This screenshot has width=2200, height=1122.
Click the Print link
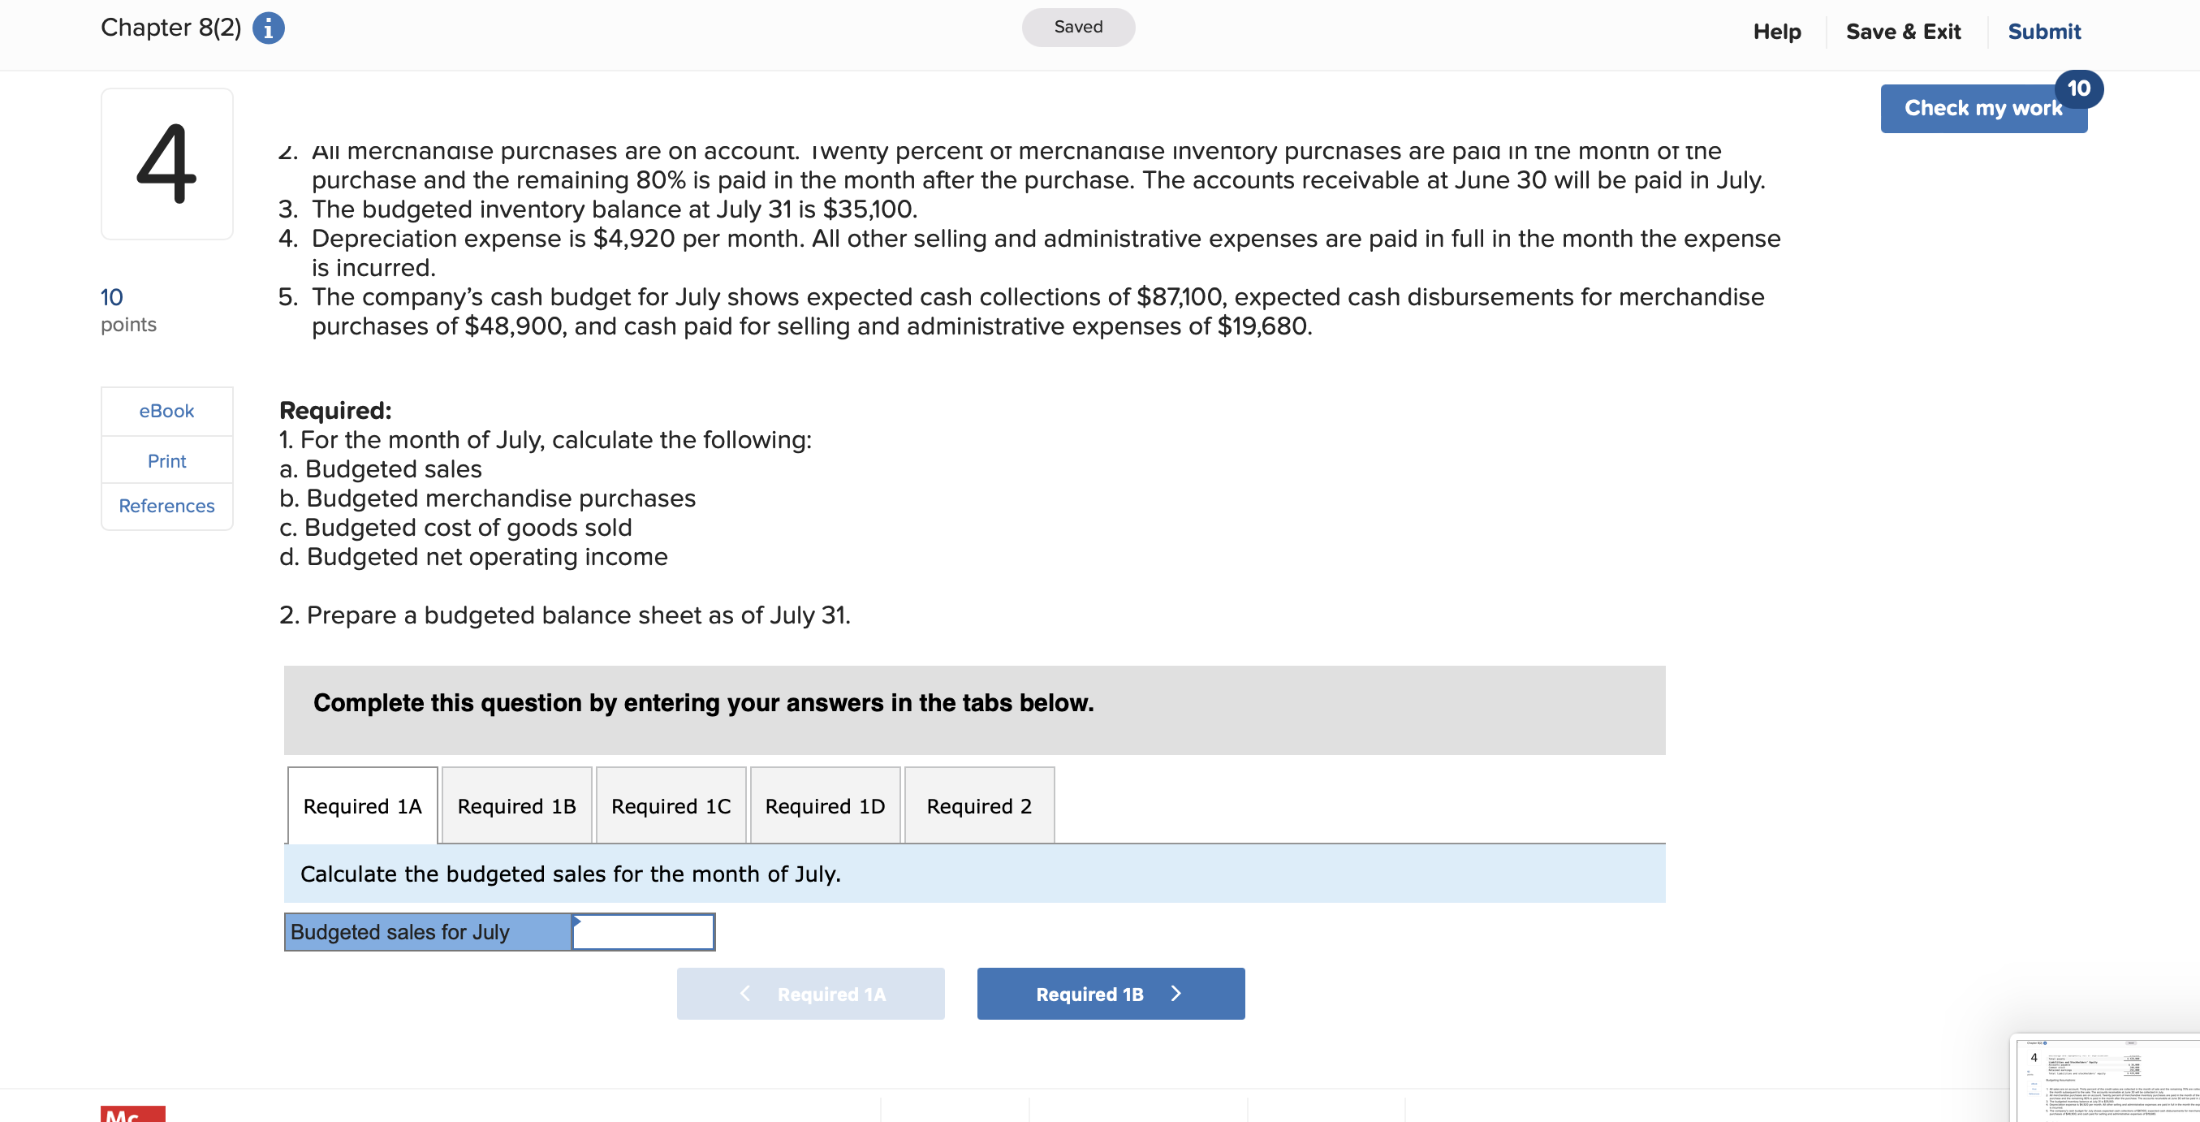pyautogui.click(x=166, y=460)
